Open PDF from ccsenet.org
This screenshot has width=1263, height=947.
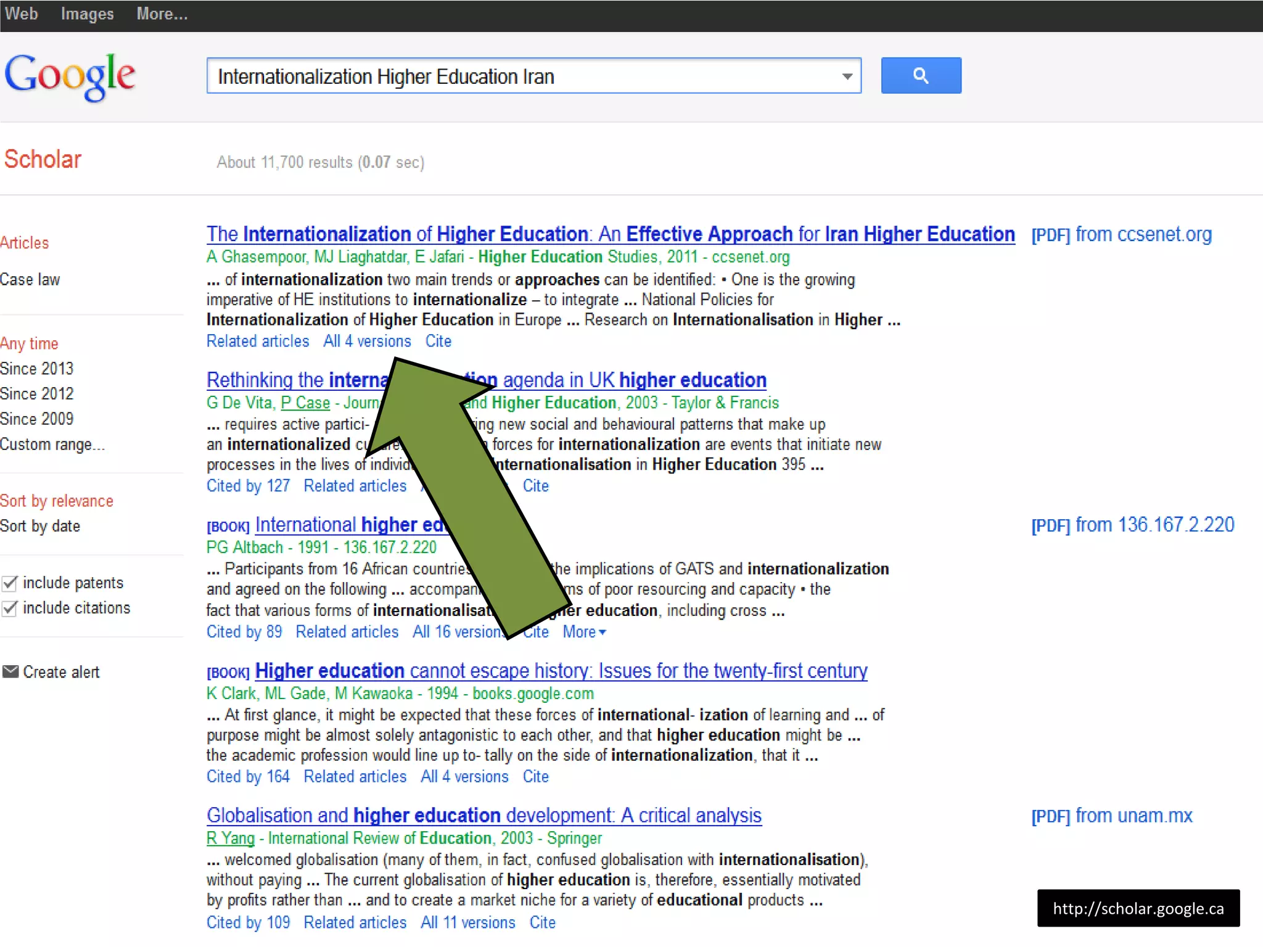point(1121,235)
